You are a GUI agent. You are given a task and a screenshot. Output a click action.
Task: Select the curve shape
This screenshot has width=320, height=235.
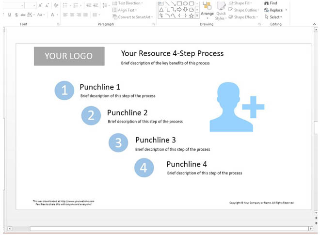[173, 16]
